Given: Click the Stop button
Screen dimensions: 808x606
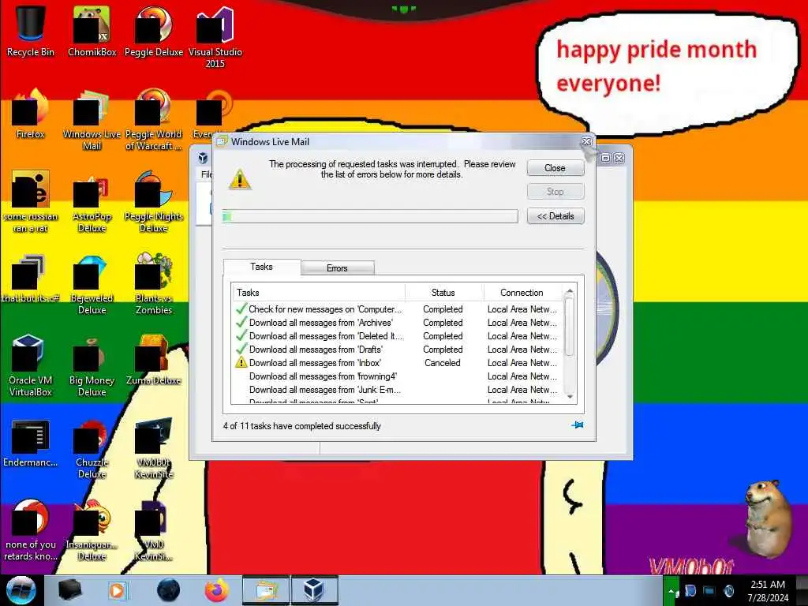Looking at the screenshot, I should tap(555, 192).
